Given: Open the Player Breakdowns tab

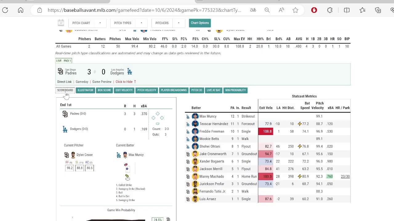Looking at the screenshot, I should click(x=174, y=90).
